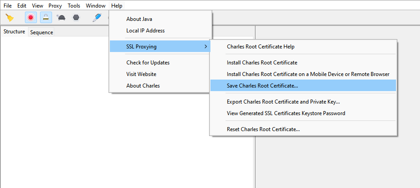Switch to the Structure tab
This screenshot has width=420, height=188.
(x=14, y=32)
